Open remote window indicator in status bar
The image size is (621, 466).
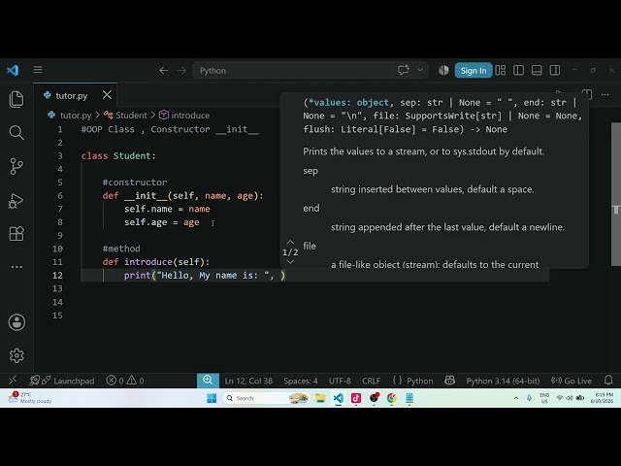(x=13, y=381)
